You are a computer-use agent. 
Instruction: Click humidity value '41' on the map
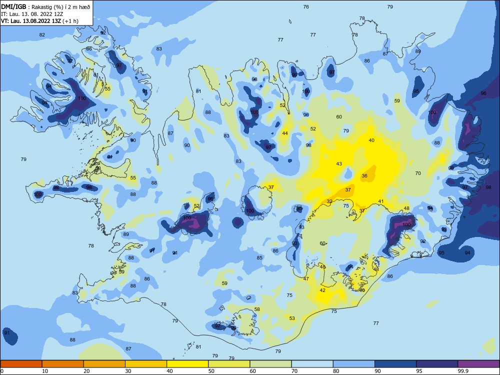[x=380, y=201]
